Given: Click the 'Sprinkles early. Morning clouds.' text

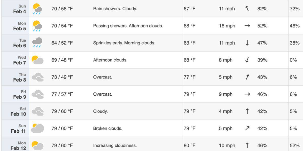Looking at the screenshot, I should coord(124,43).
